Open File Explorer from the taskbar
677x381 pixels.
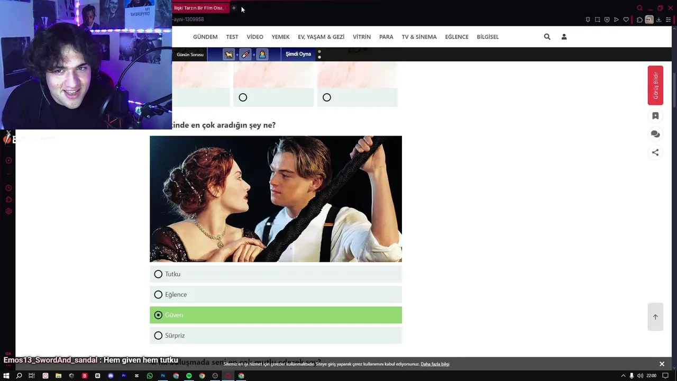click(58, 376)
